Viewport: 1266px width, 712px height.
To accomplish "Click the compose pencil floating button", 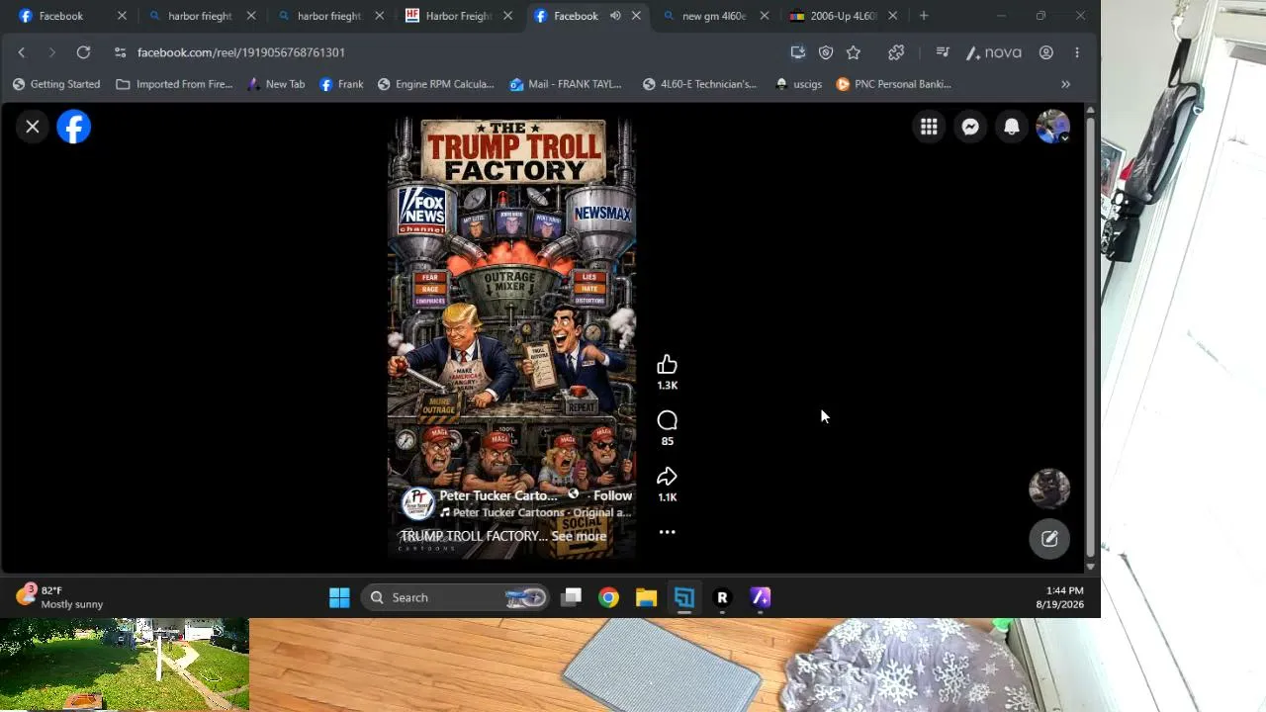I will [1049, 539].
